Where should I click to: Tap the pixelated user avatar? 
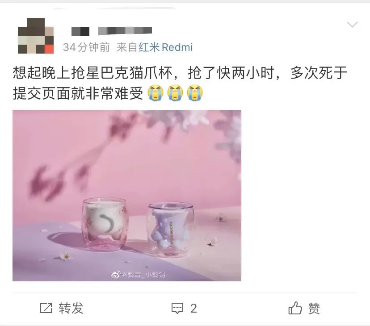pos(36,36)
